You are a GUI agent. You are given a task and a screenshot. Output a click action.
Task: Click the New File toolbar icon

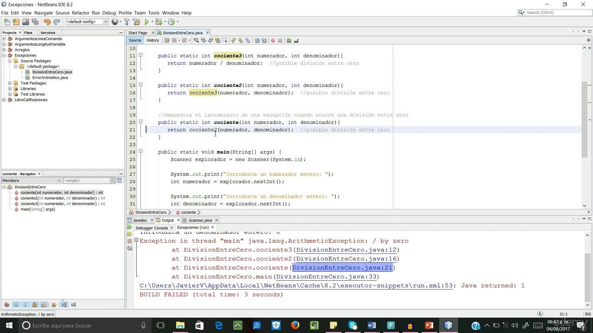pos(7,22)
